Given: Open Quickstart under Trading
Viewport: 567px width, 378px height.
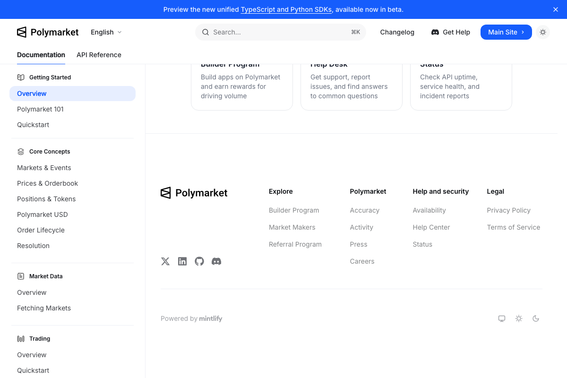Looking at the screenshot, I should point(72,370).
